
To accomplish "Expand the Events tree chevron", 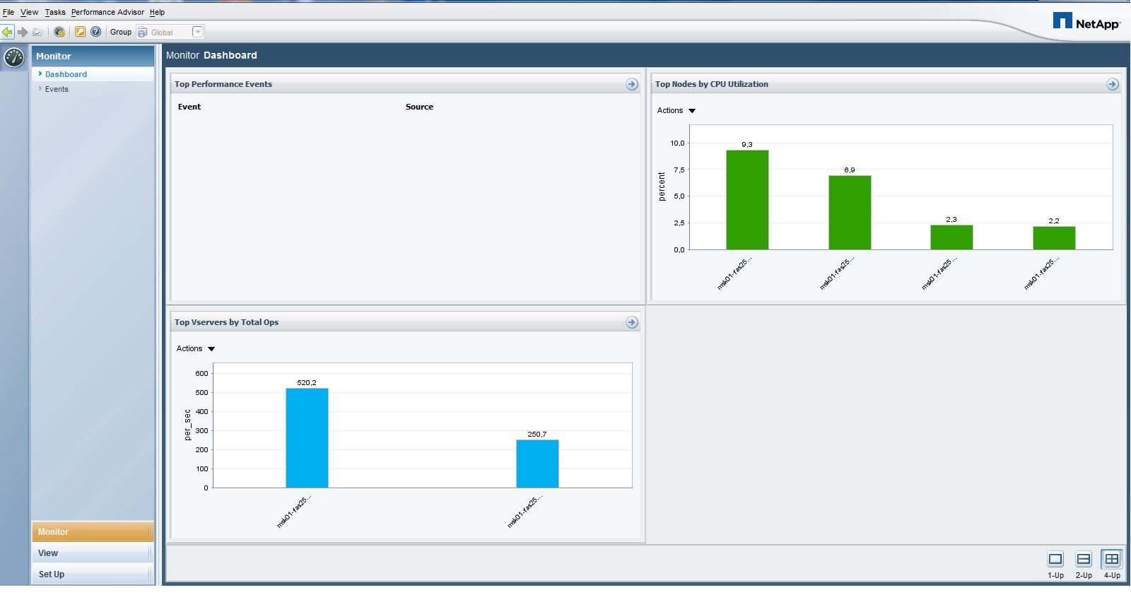I will [40, 88].
